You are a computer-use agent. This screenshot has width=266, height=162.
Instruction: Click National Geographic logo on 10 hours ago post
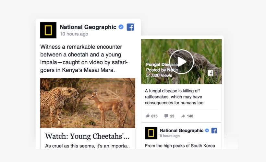(x=48, y=30)
